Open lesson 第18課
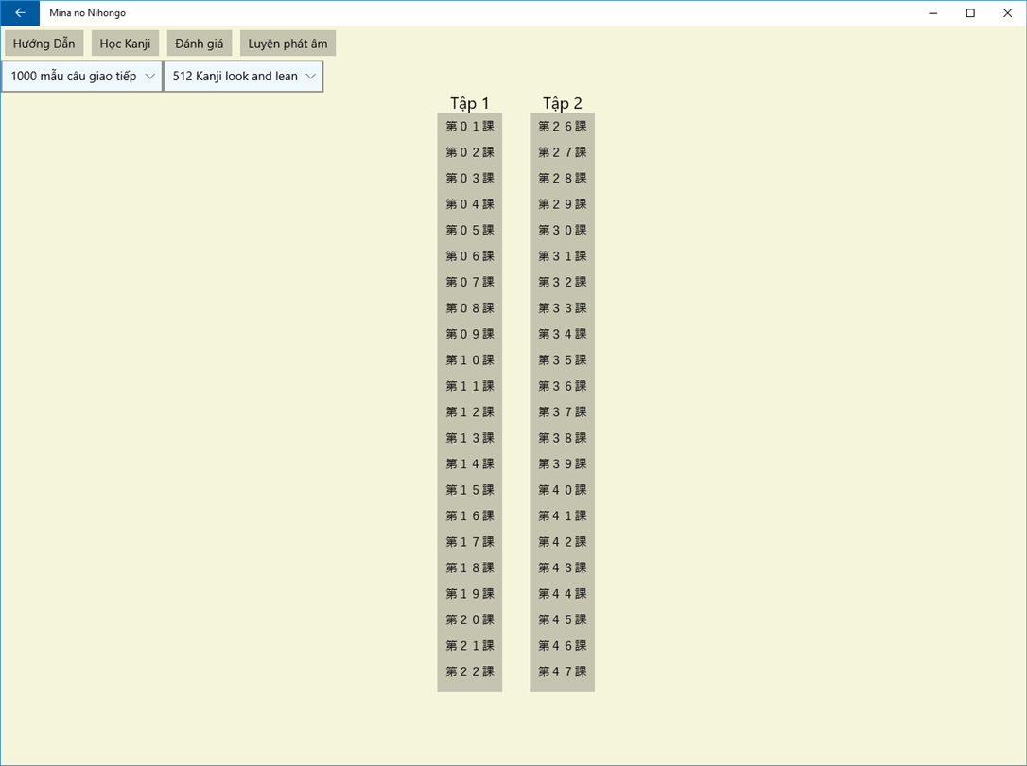Image resolution: width=1027 pixels, height=766 pixels. [x=470, y=567]
